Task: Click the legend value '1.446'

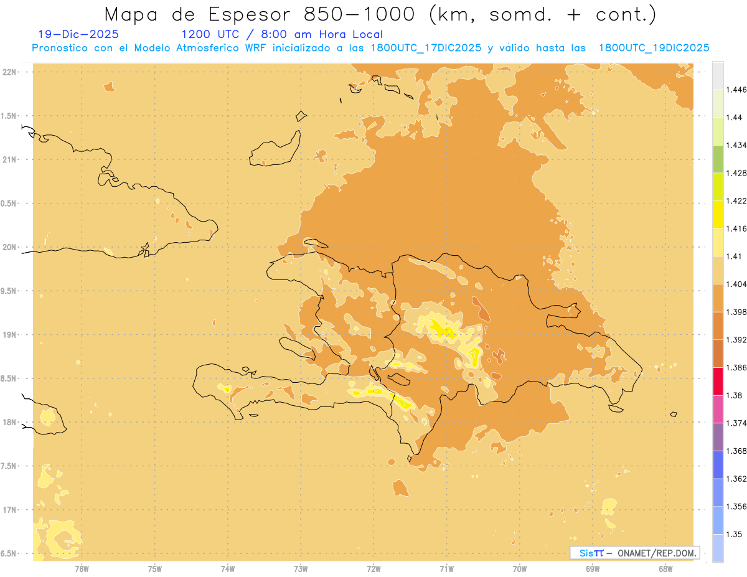Action: (x=736, y=90)
